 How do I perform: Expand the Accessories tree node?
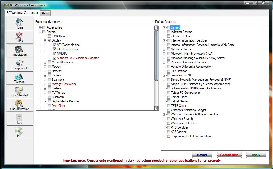40,27
